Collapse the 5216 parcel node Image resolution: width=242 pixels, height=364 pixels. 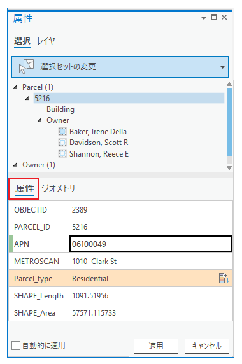click(27, 99)
